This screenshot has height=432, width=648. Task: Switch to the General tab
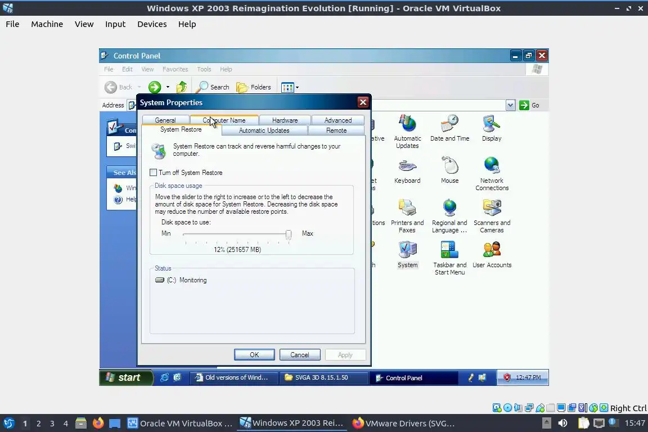point(165,120)
